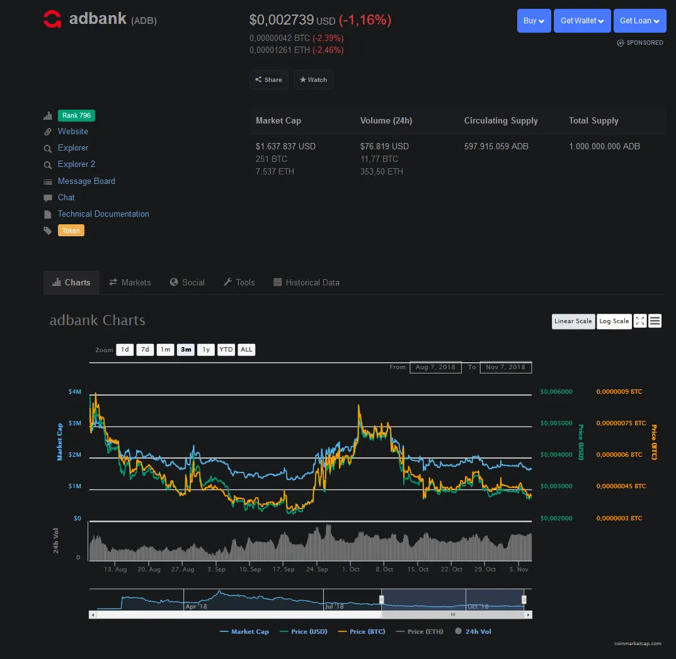Click the To date field Nov 7, 2018
Screen dimensions: 676x659
click(506, 367)
